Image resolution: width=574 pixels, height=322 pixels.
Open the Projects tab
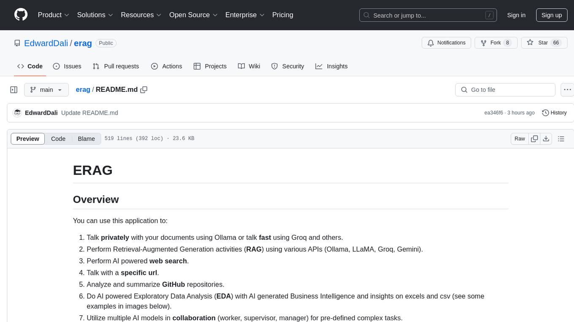pos(210,66)
